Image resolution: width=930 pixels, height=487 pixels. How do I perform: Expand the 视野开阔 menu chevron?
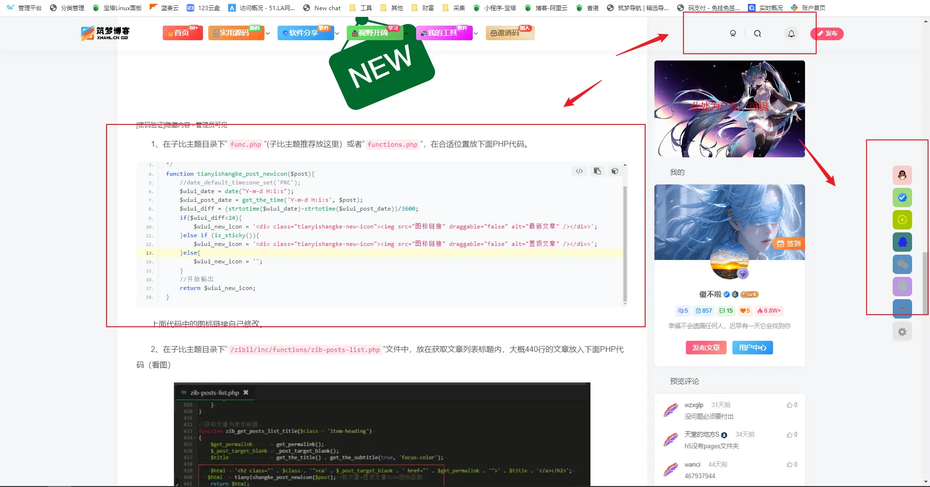406,33
